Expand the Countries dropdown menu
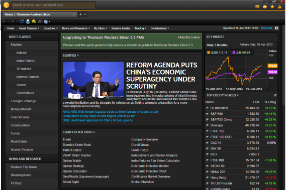Screen dimensions: 286x190 (x=51, y=28)
